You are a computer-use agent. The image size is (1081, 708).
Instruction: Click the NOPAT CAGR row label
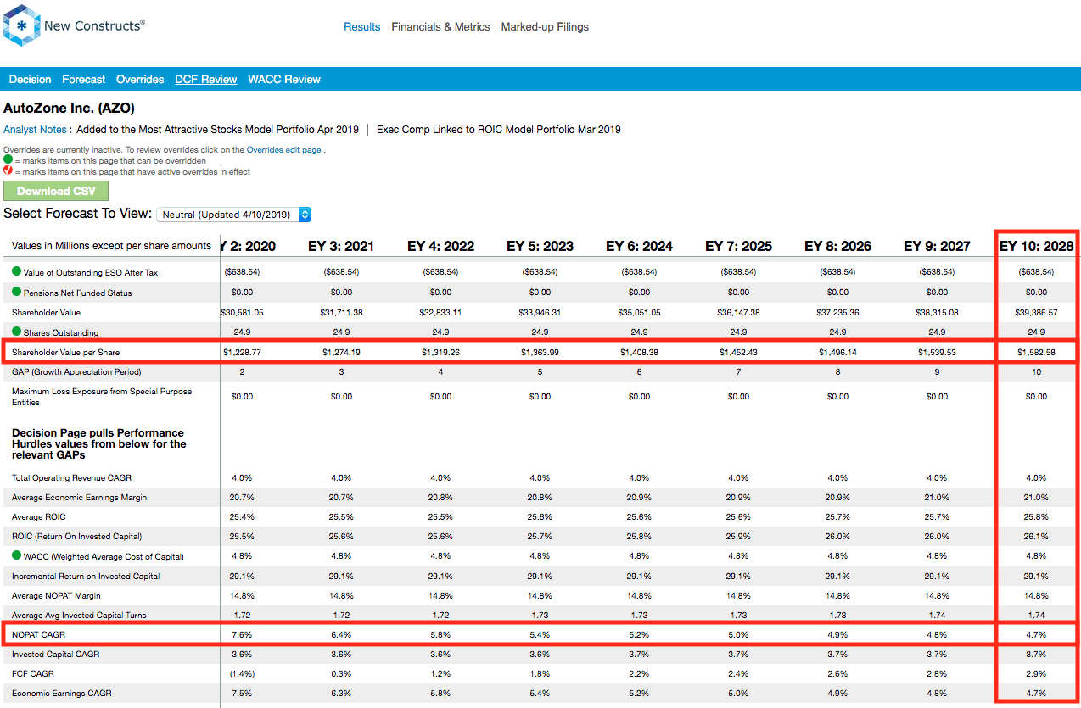coord(37,634)
